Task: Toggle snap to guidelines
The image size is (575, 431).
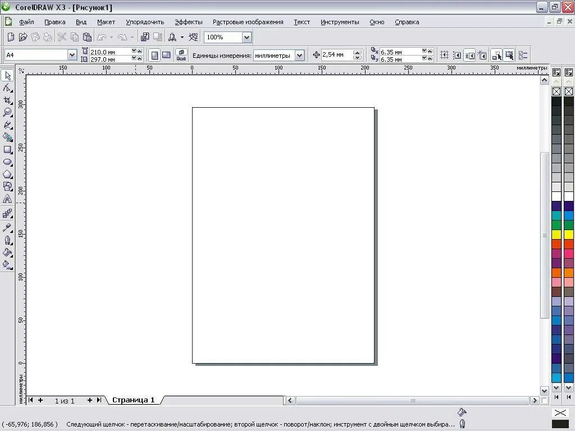Action: click(x=457, y=56)
